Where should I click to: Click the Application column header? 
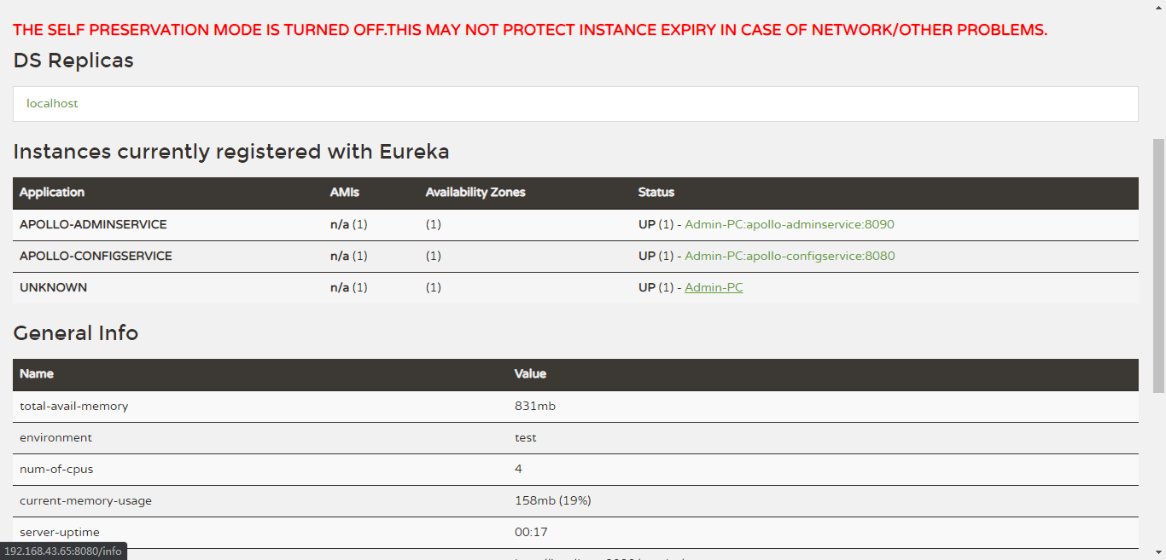click(52, 193)
